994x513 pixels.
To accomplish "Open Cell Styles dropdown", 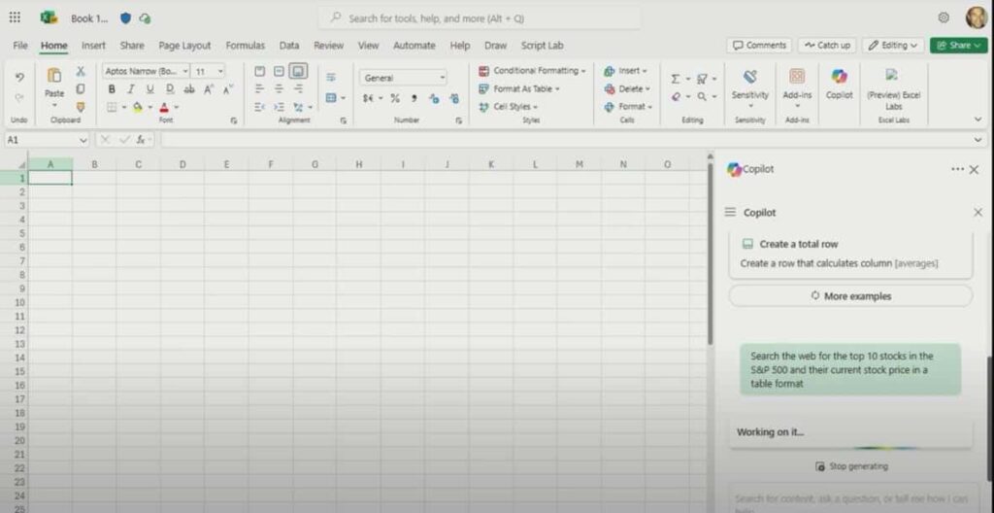I will pyautogui.click(x=509, y=107).
